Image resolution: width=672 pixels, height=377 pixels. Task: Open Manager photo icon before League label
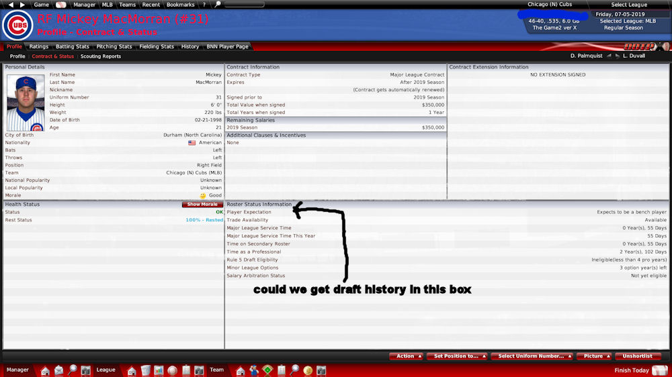[x=86, y=370]
